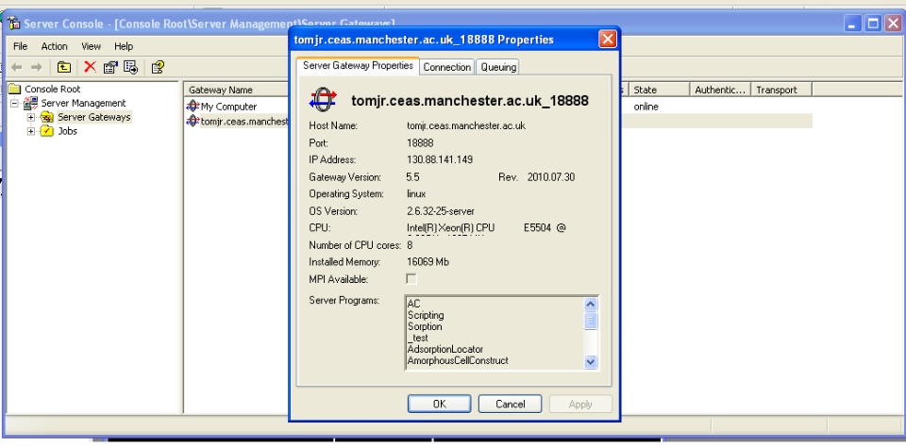Select My Computer gateway row

(x=228, y=107)
